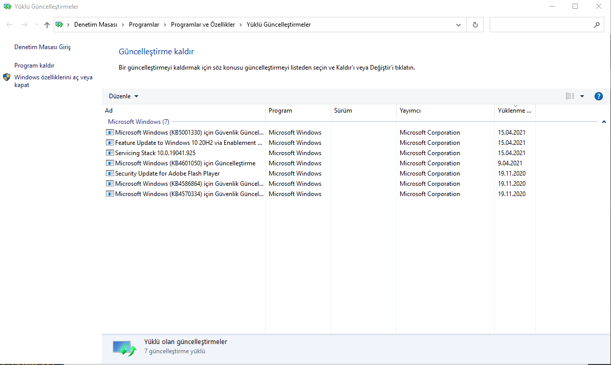The image size is (611, 365).
Task: Select the KB4570334 security update row
Action: pos(318,194)
